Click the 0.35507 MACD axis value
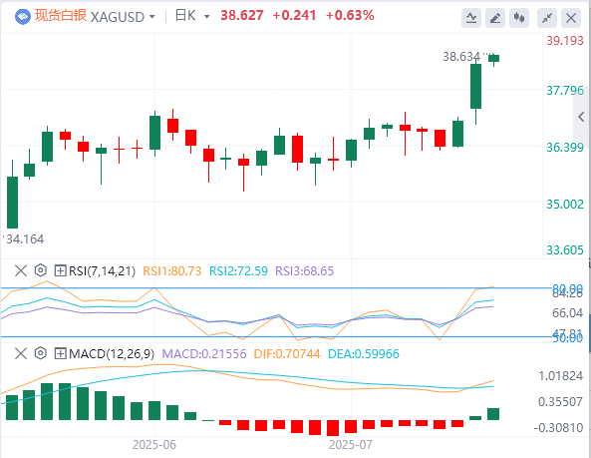The image size is (591, 458). (561, 402)
